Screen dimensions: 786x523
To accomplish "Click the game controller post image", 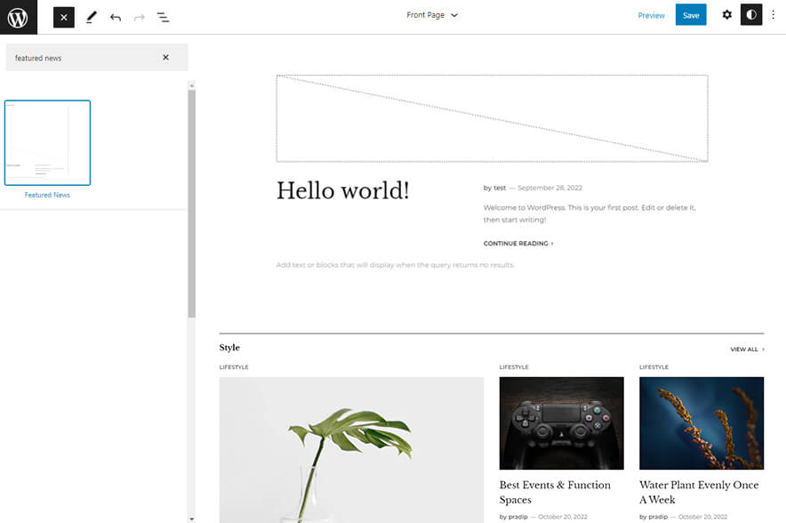I will pos(561,422).
